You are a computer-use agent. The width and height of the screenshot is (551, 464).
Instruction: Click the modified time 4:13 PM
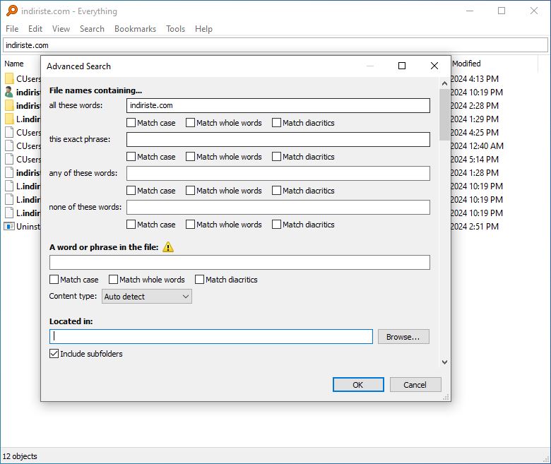coord(483,78)
